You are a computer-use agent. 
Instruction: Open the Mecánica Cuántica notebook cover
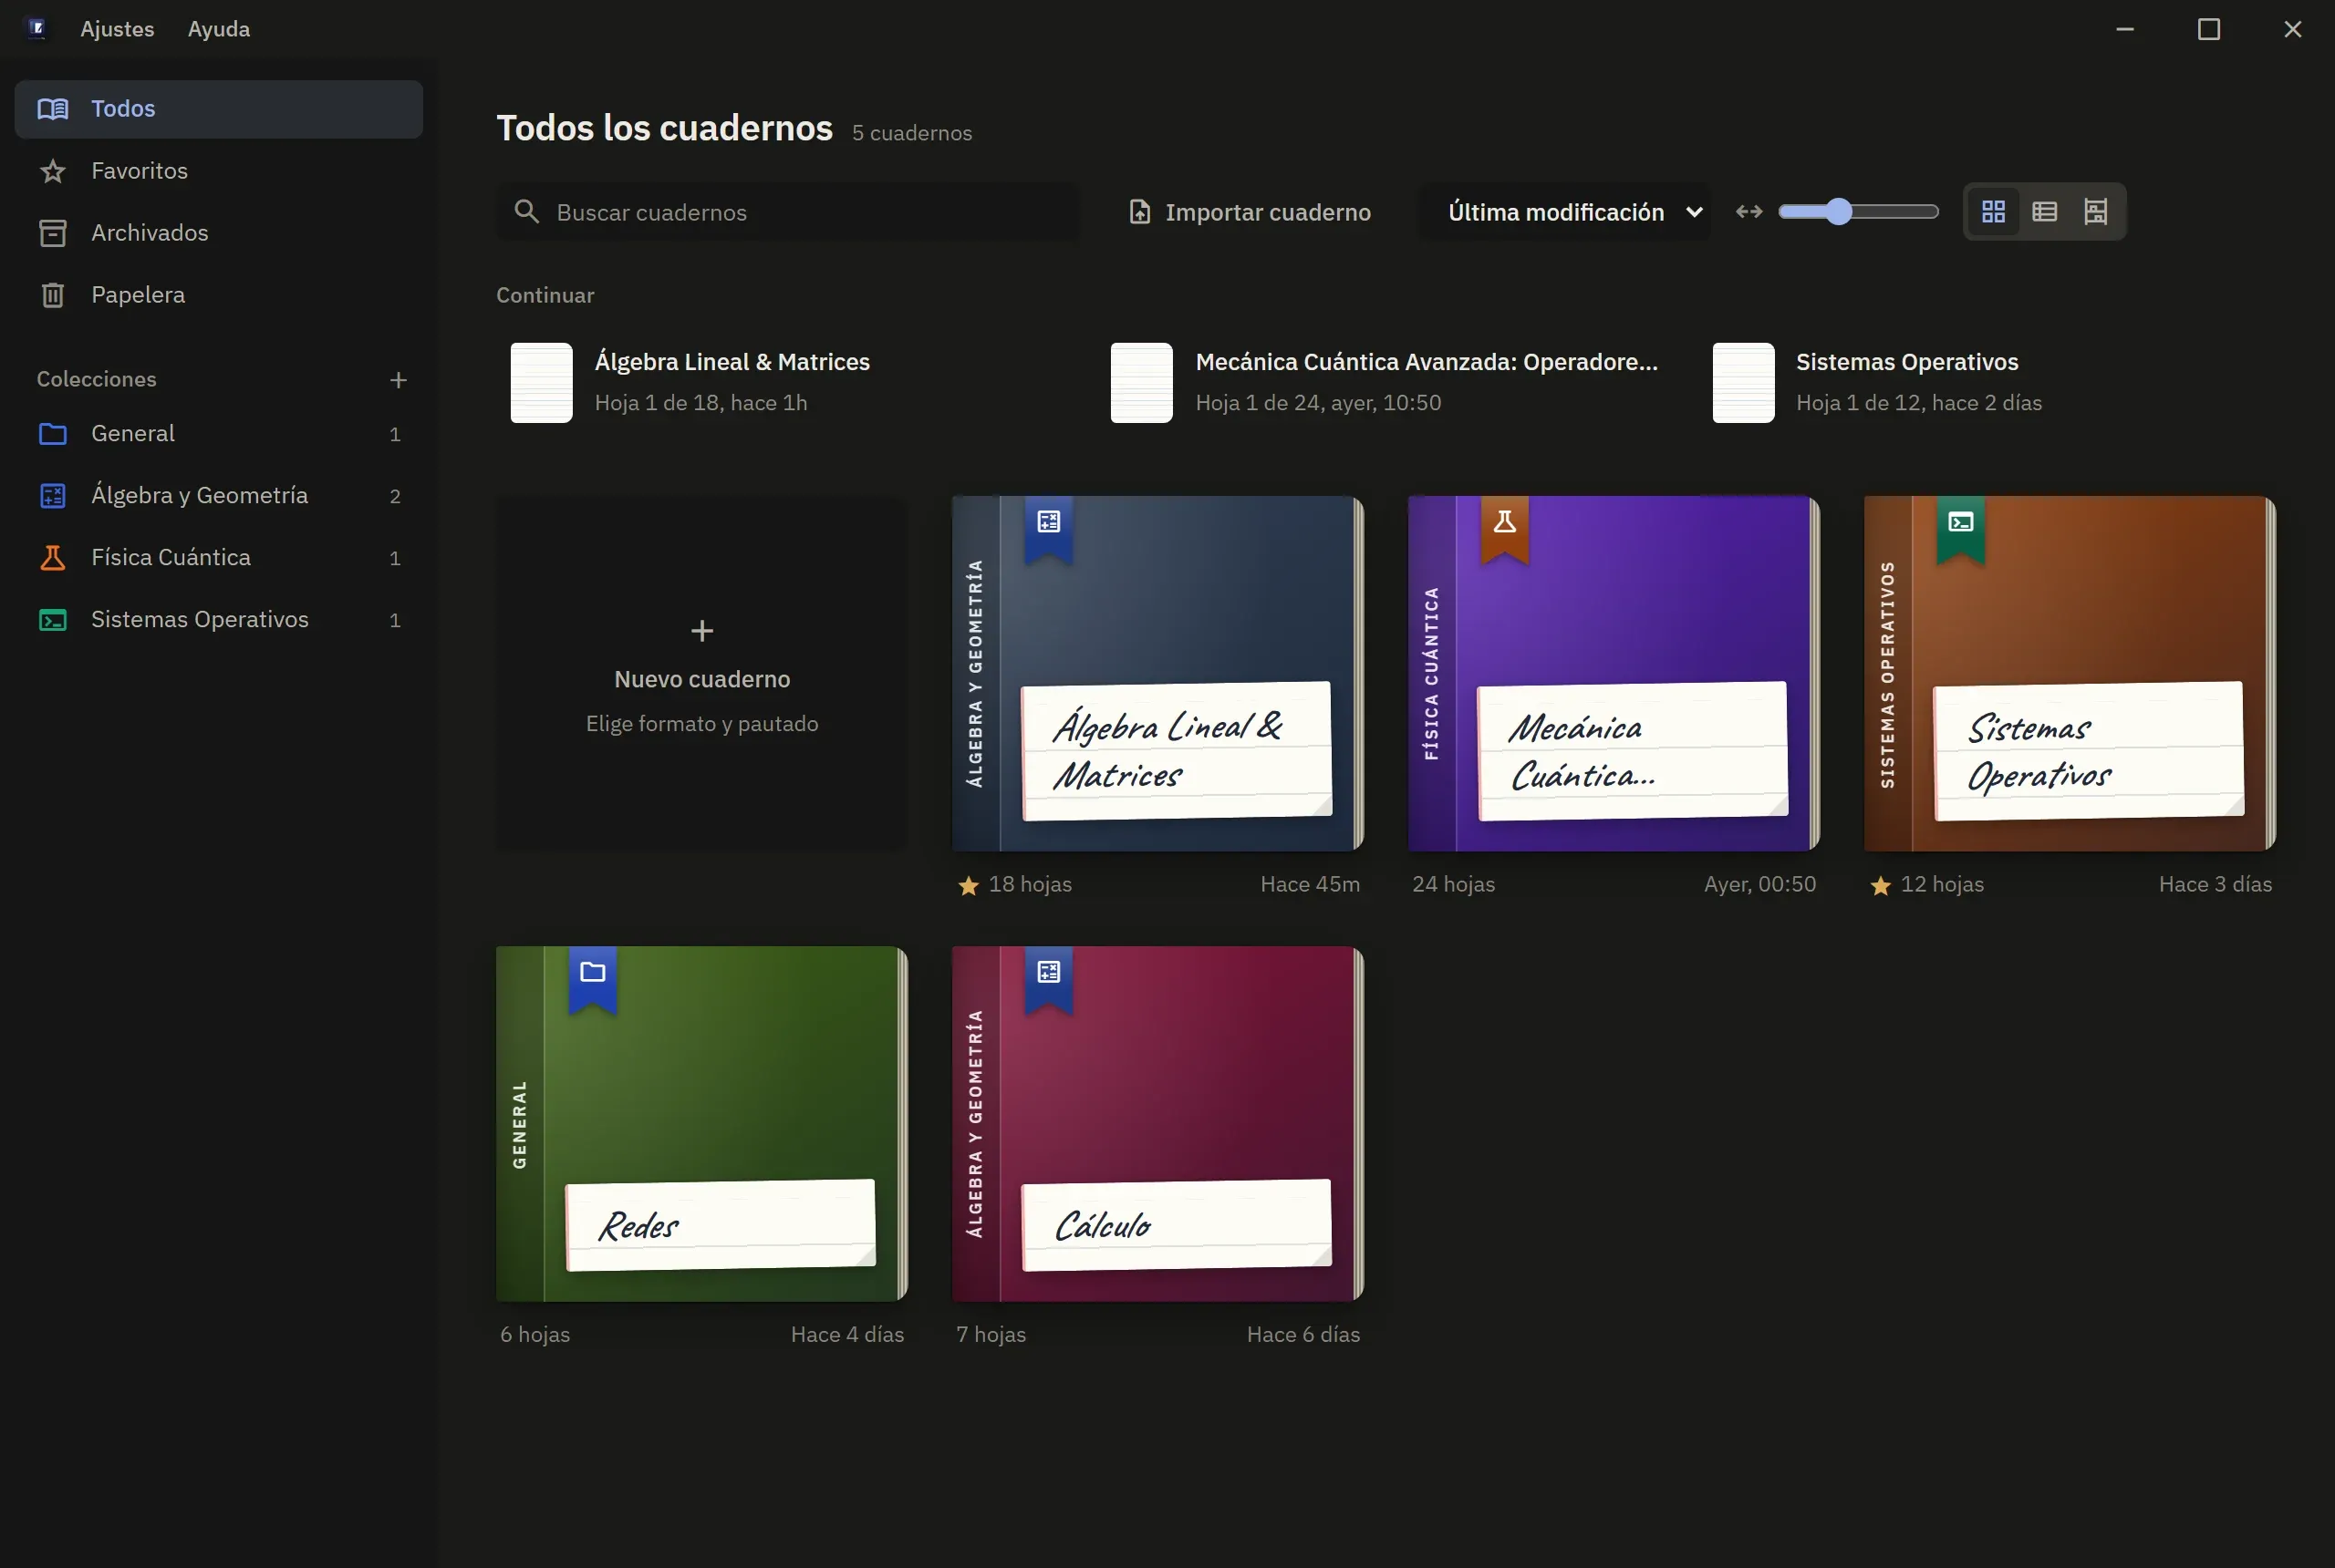pyautogui.click(x=1614, y=674)
